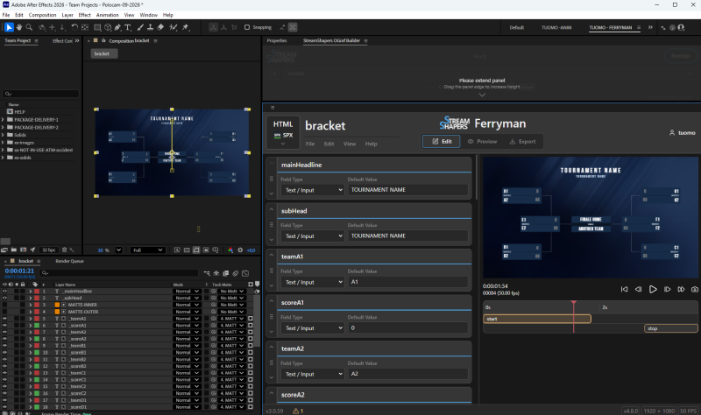Click the snapshot camera icon in Ferryman preview
Screen dimensions: 701x415
click(x=694, y=290)
